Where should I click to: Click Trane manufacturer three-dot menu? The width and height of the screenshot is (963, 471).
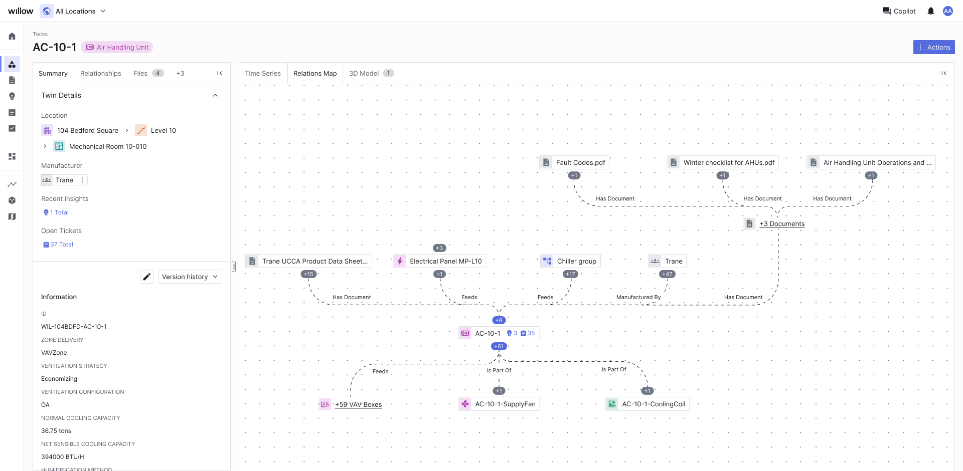[82, 180]
